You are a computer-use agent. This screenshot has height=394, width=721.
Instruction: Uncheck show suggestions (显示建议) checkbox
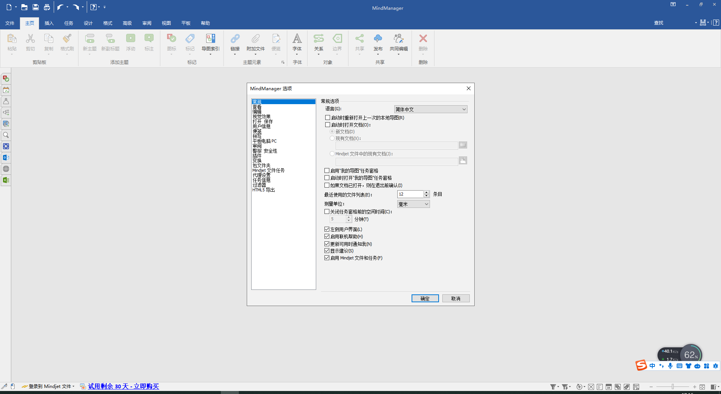[x=327, y=251]
